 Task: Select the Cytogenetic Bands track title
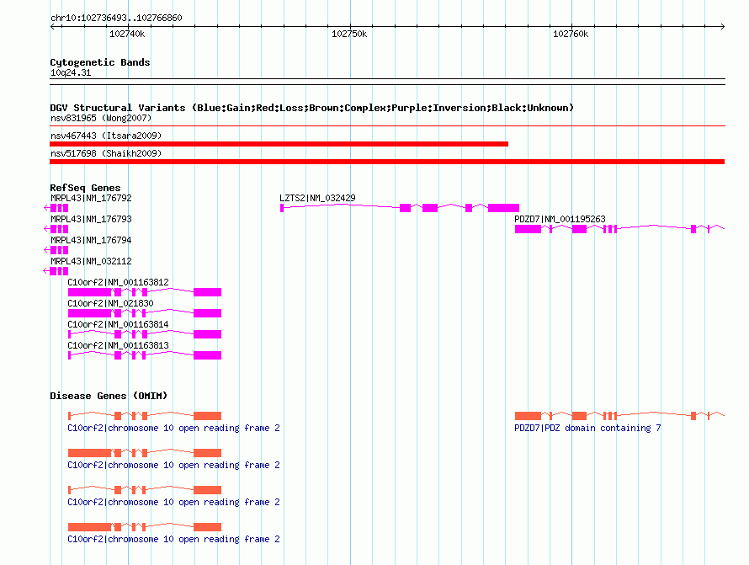coord(100,62)
